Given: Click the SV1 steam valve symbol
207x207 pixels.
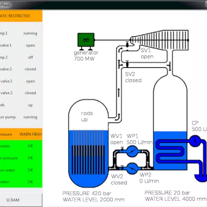Looking at the screenshot, I should tap(127, 45).
